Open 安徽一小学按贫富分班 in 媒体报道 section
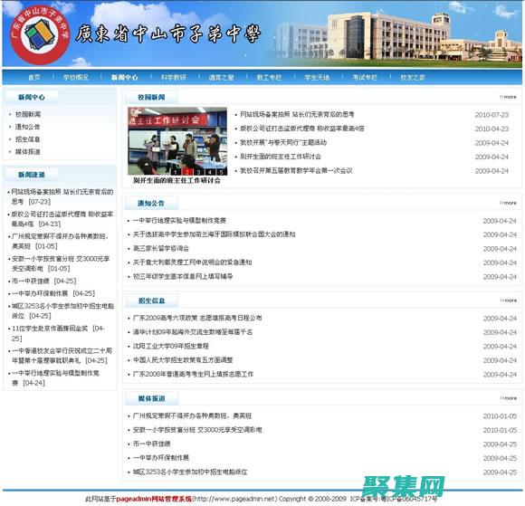The height and width of the screenshot is (506, 525). coord(197,430)
